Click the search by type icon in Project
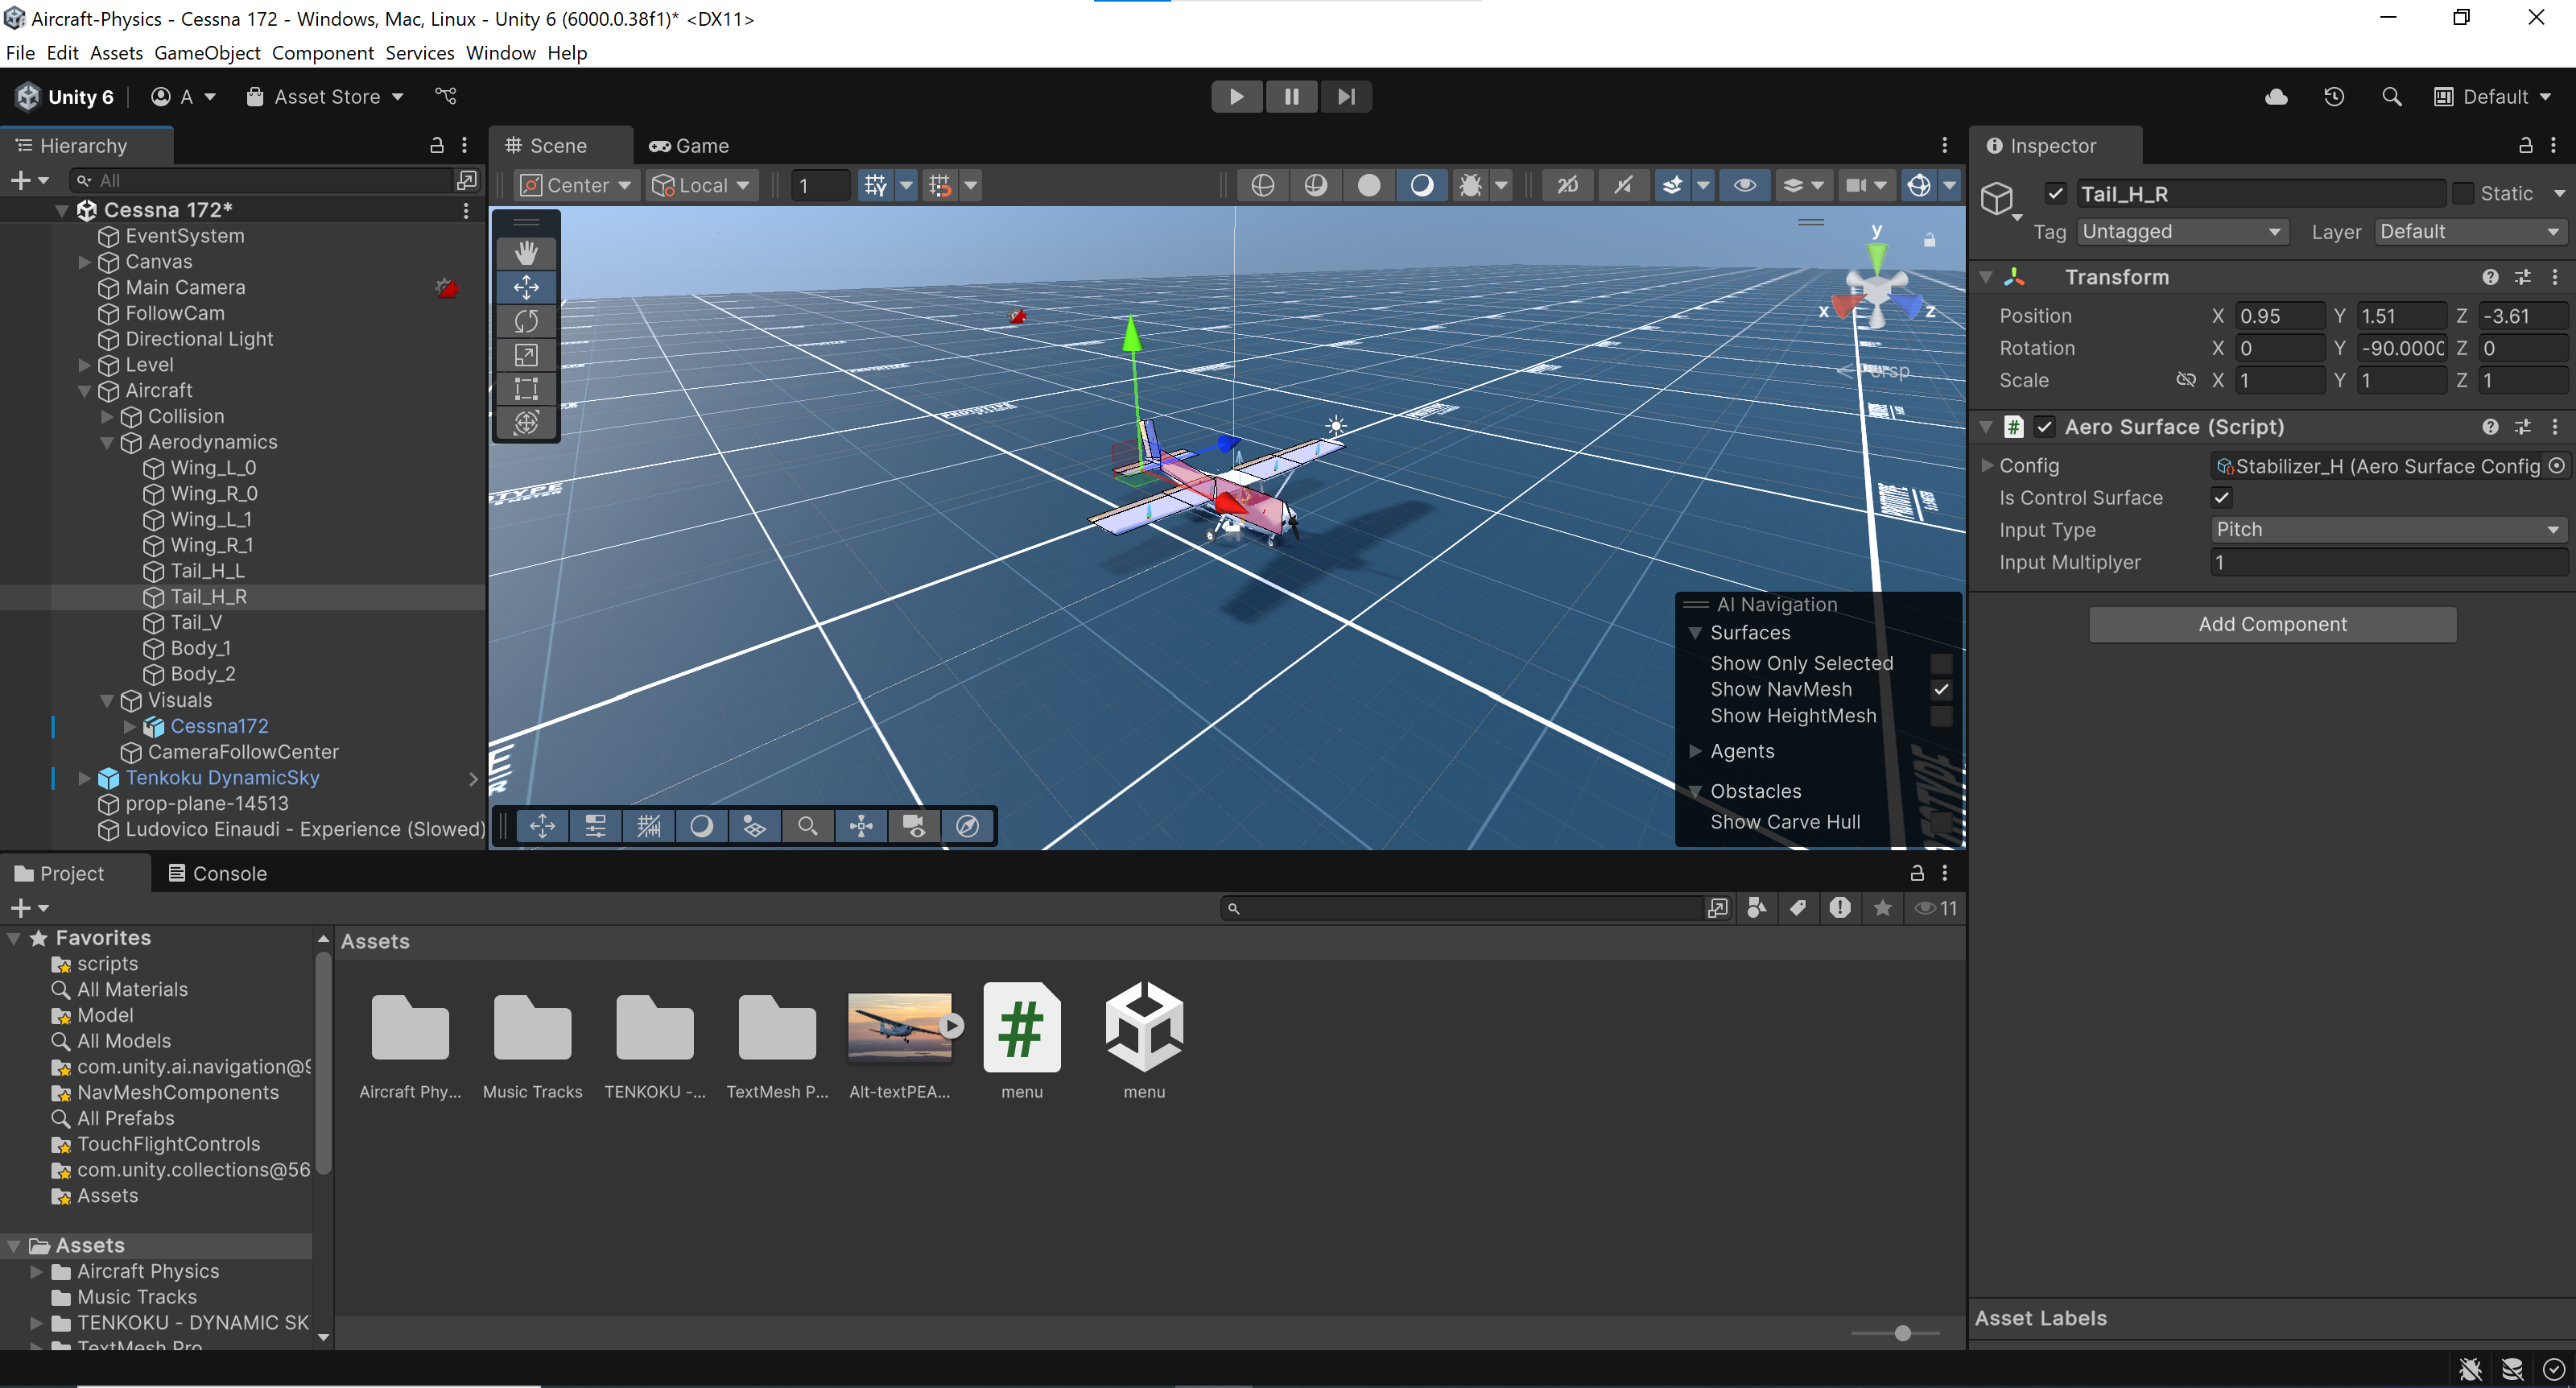Viewport: 2576px width, 1388px height. click(1756, 908)
